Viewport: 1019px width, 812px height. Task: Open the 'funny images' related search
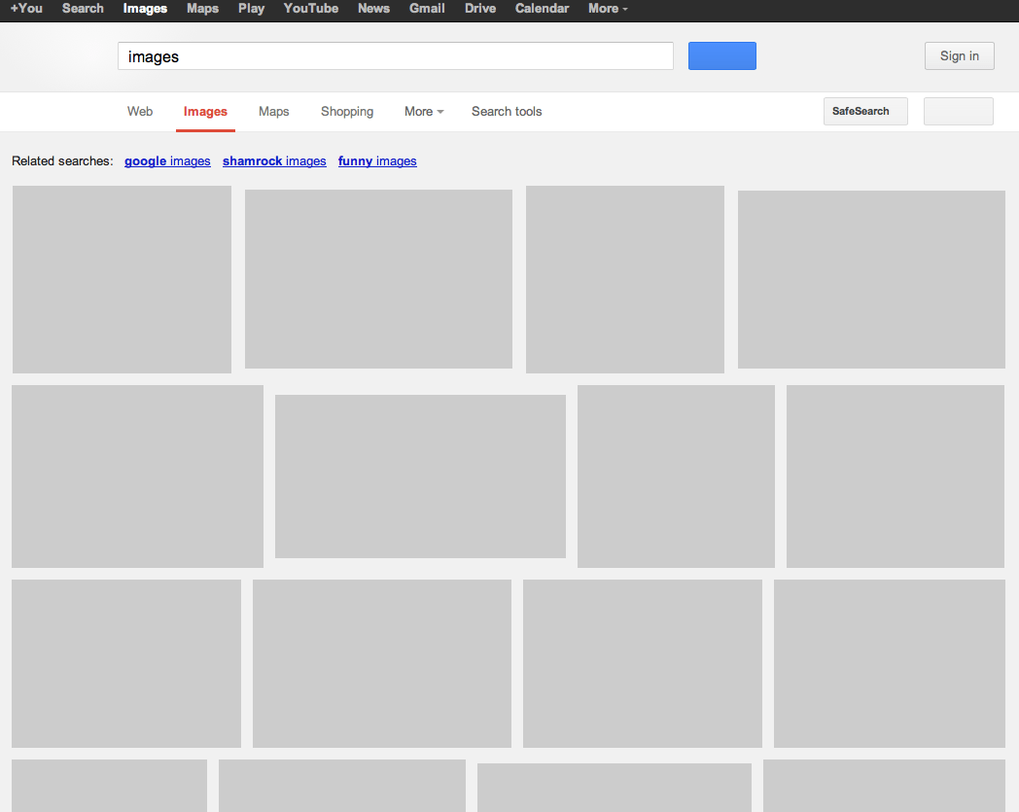click(377, 160)
